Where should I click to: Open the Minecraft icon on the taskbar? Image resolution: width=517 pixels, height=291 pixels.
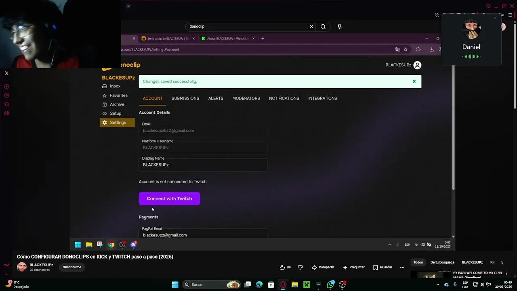click(307, 285)
